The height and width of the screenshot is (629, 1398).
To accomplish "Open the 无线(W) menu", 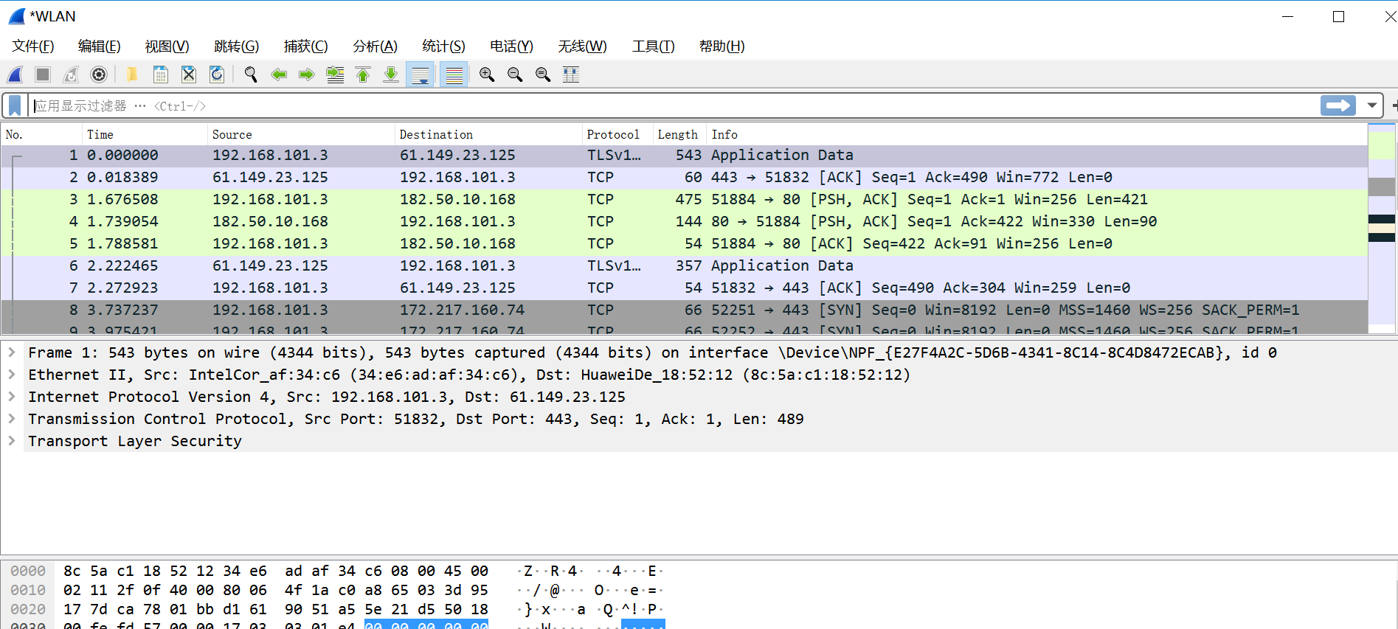I will point(583,46).
